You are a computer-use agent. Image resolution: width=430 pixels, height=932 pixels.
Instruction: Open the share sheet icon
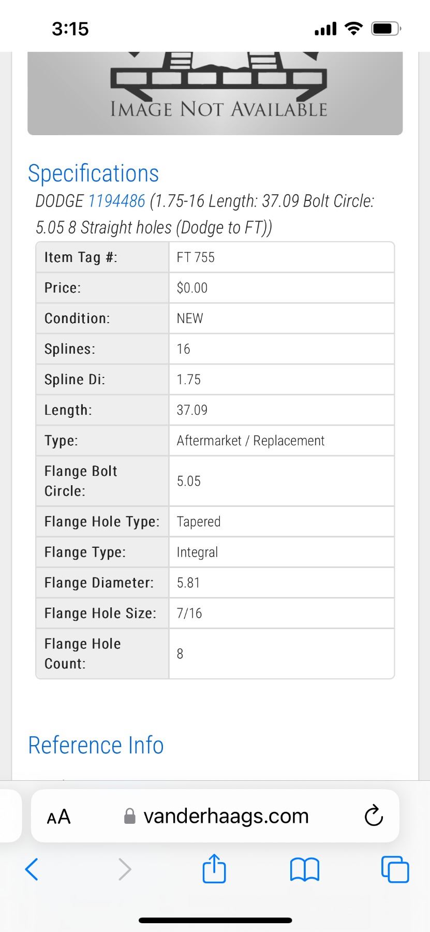point(214,868)
